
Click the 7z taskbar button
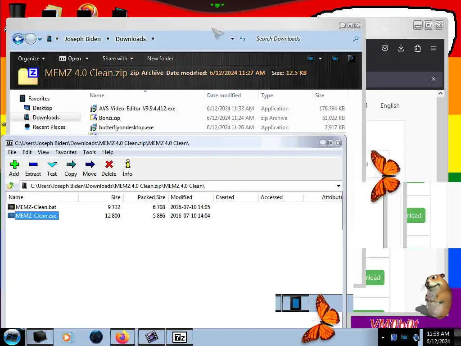click(180, 337)
